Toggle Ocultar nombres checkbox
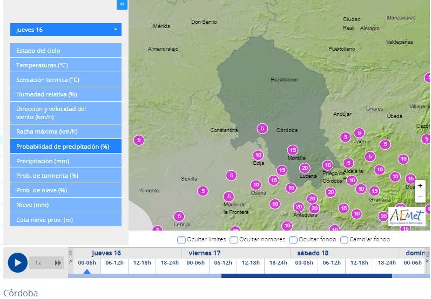431x299 pixels. click(234, 240)
